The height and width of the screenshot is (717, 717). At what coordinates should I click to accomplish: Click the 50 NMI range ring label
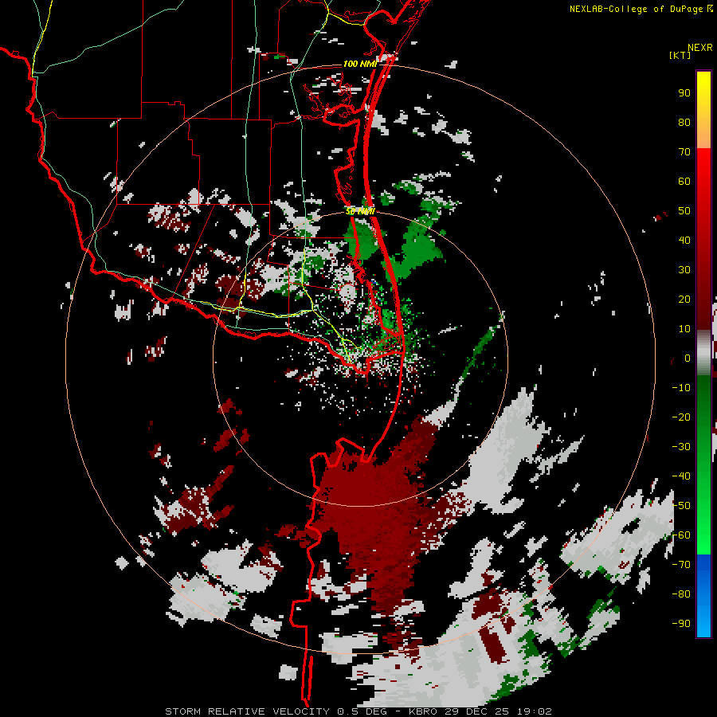point(360,211)
